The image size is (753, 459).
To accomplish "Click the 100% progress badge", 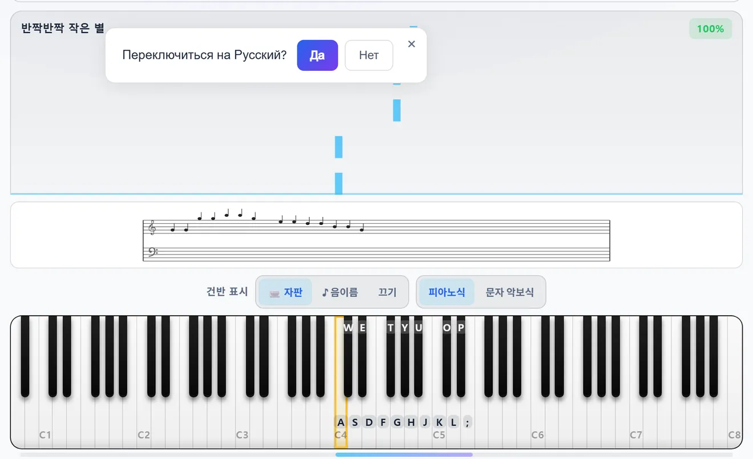I will point(710,29).
